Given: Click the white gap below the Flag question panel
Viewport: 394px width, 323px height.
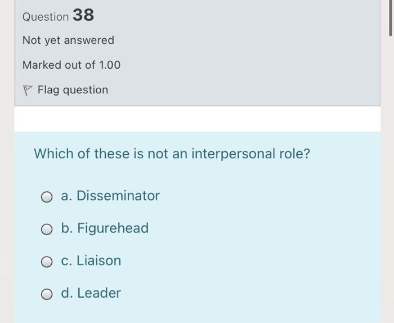Looking at the screenshot, I should pos(197,119).
